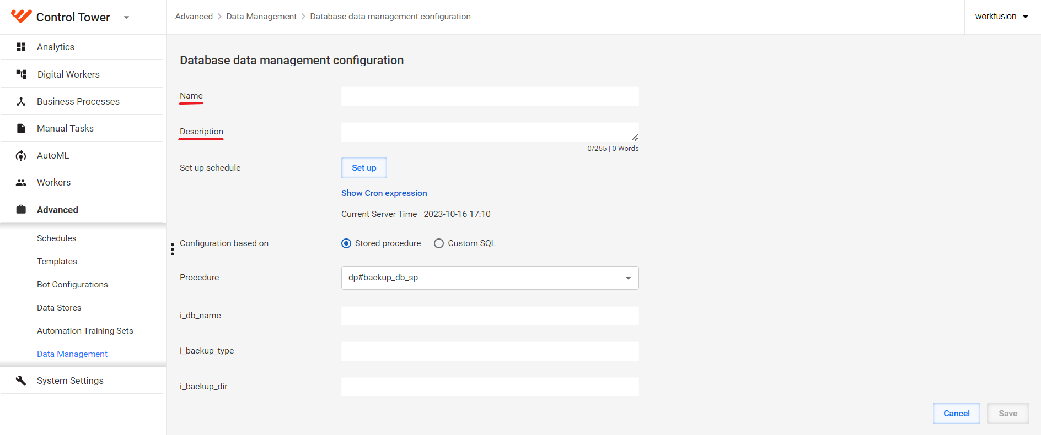Image resolution: width=1041 pixels, height=435 pixels.
Task: Cancel the configuration form
Action: [956, 414]
